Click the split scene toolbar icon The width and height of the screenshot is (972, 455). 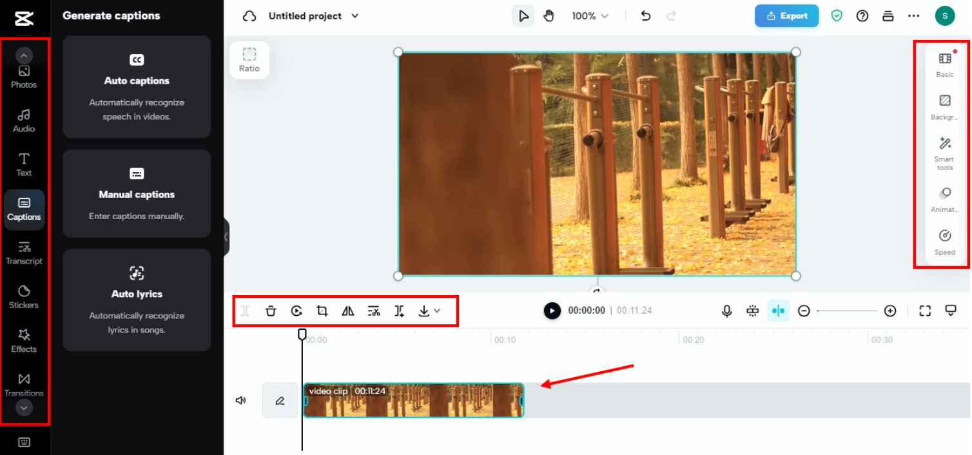pos(400,311)
